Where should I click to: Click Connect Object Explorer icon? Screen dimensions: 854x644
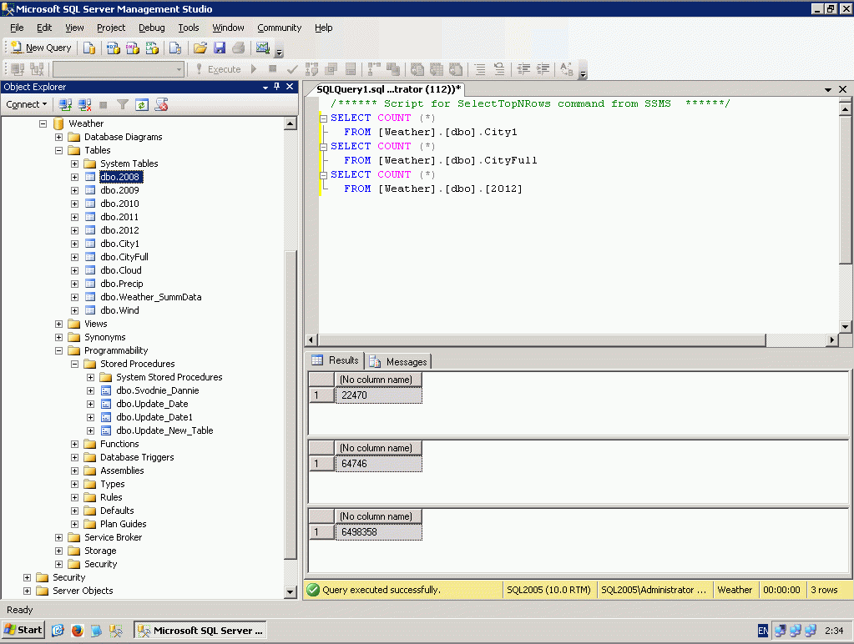pos(65,104)
